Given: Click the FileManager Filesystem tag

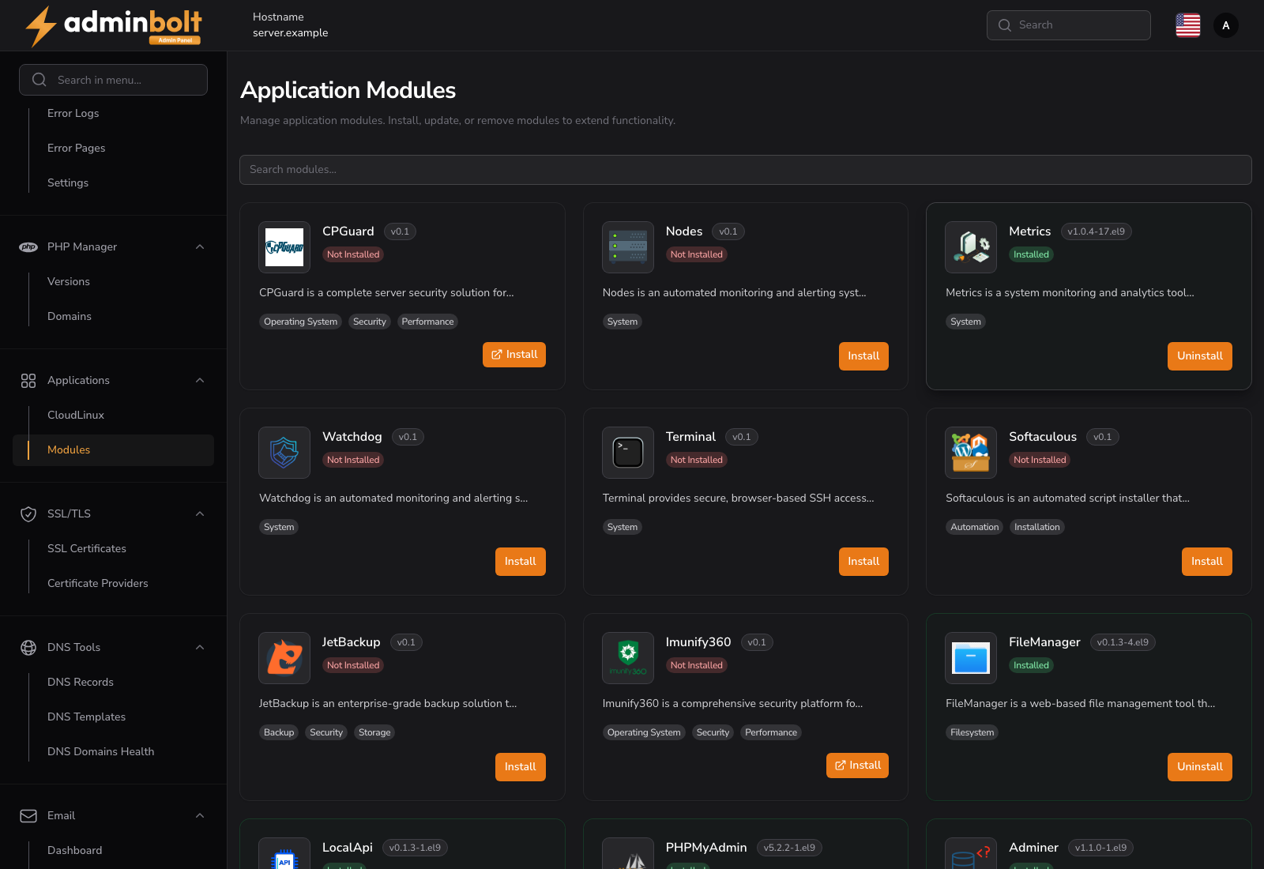Looking at the screenshot, I should pos(972,733).
